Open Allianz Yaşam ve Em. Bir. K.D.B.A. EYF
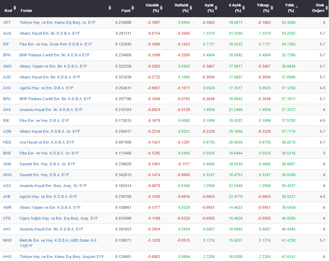 click(53, 66)
